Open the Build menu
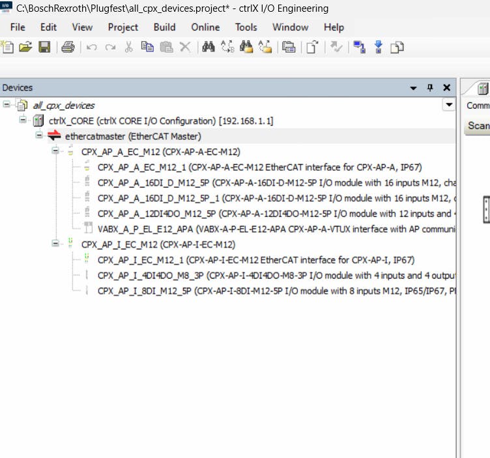490x458 pixels. [164, 27]
